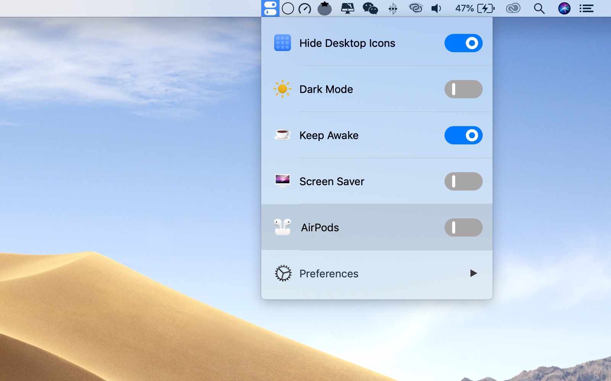Screen dimensions: 611x381
Task: Open the Notification Center list icon
Action: pyautogui.click(x=586, y=8)
